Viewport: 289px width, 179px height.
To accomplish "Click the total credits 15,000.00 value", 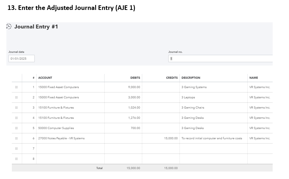I will pyautogui.click(x=171, y=168).
